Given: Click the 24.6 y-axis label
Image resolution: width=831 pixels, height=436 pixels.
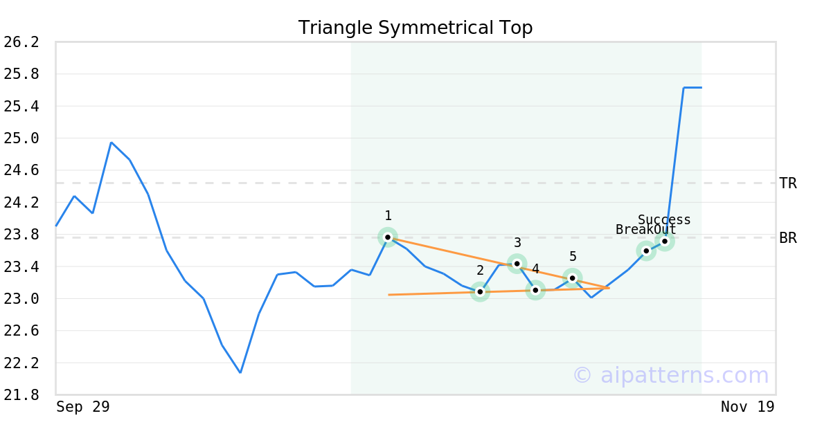Looking at the screenshot, I should [21, 170].
